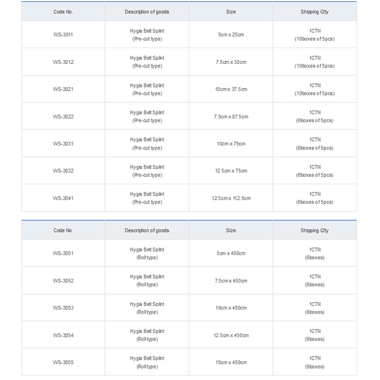The height and width of the screenshot is (380, 380).
Task: Click the 12.5cm x 450cm size entry
Action: coord(231,335)
